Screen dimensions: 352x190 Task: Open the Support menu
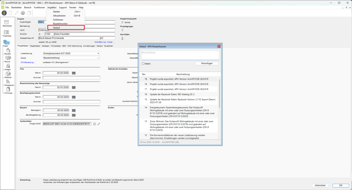[x=63, y=8]
